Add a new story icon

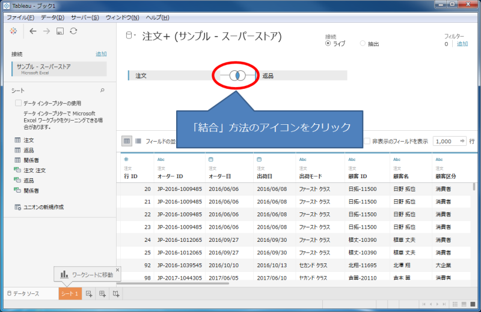click(116, 294)
